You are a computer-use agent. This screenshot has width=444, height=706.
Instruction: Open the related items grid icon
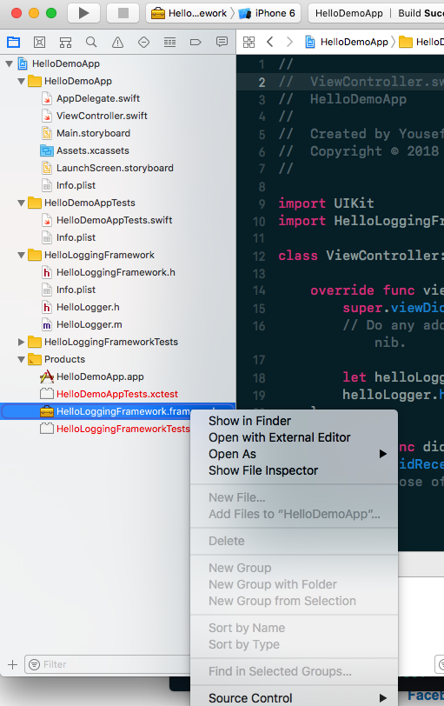[x=249, y=43]
